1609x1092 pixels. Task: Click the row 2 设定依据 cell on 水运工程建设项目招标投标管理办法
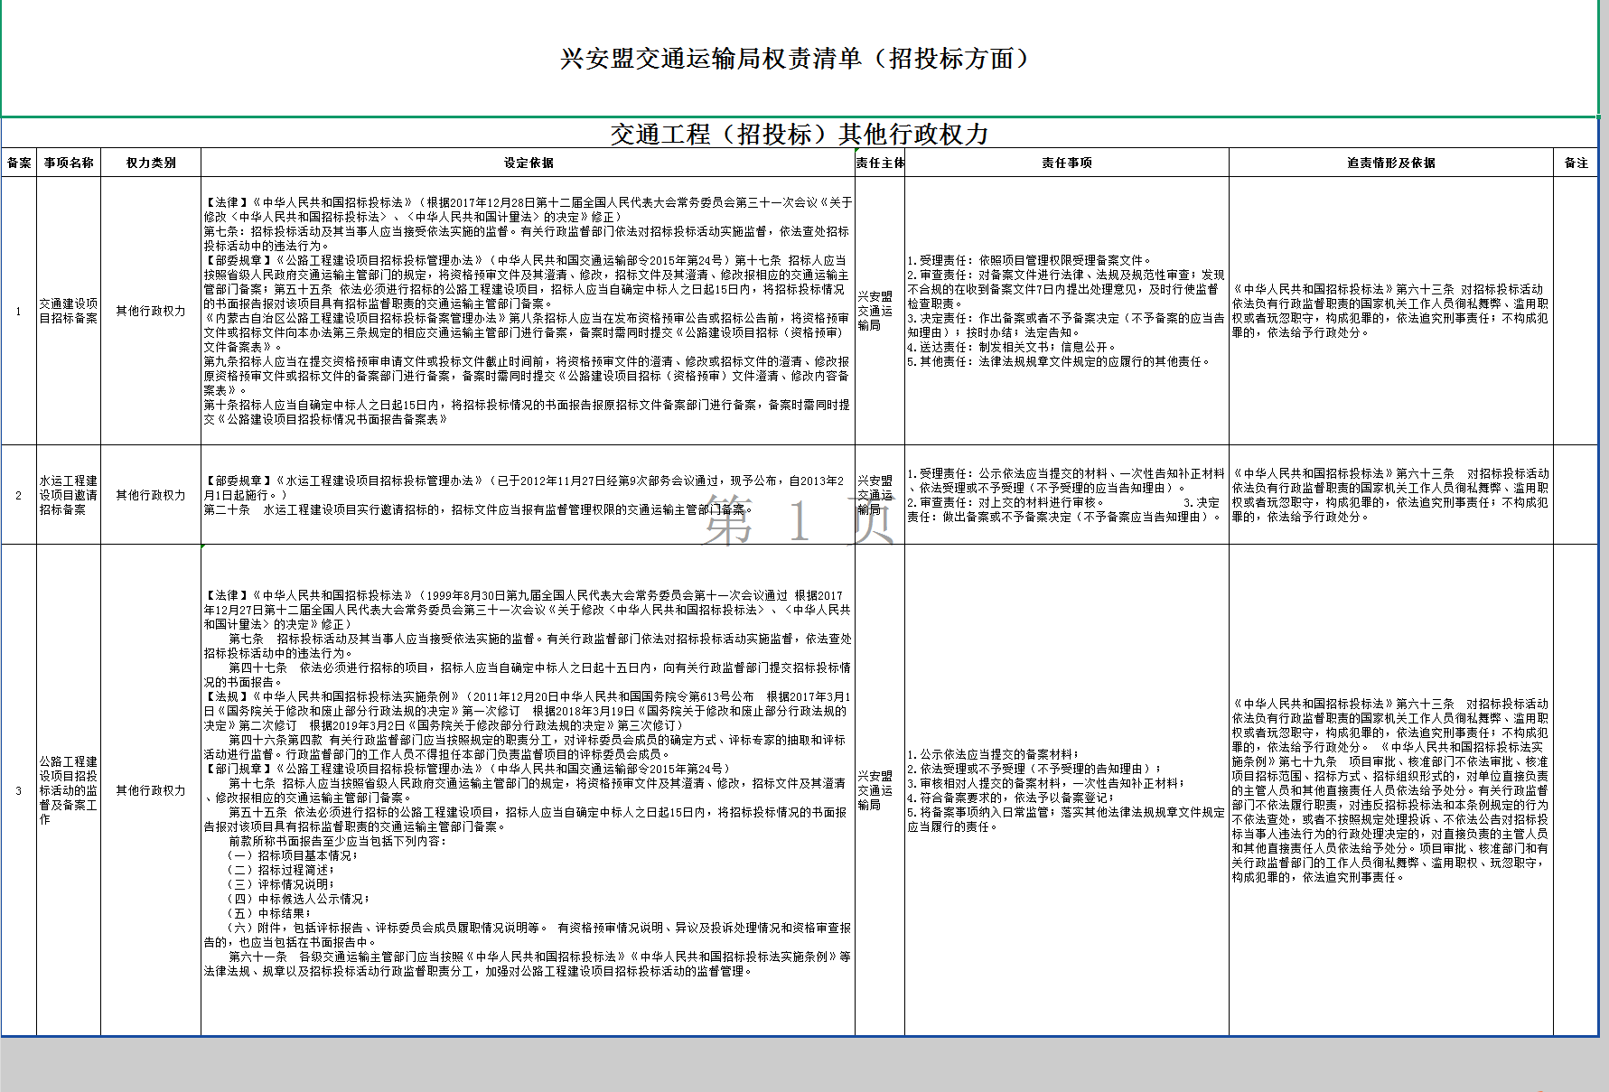[x=528, y=495]
